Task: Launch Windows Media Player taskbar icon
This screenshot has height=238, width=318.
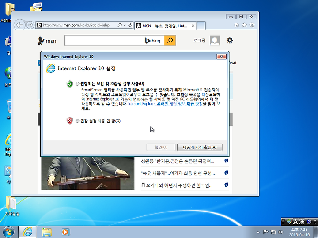Action: (x=65, y=232)
